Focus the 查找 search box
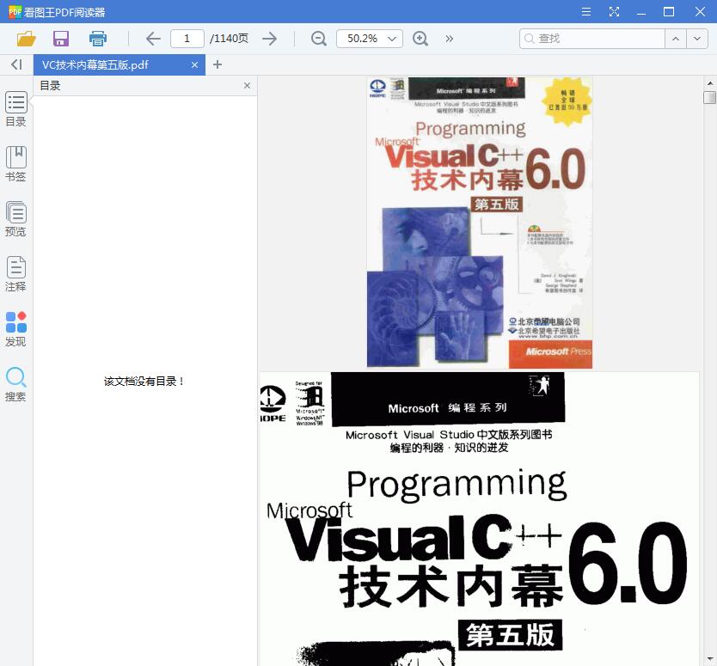Image resolution: width=717 pixels, height=666 pixels. tap(592, 39)
